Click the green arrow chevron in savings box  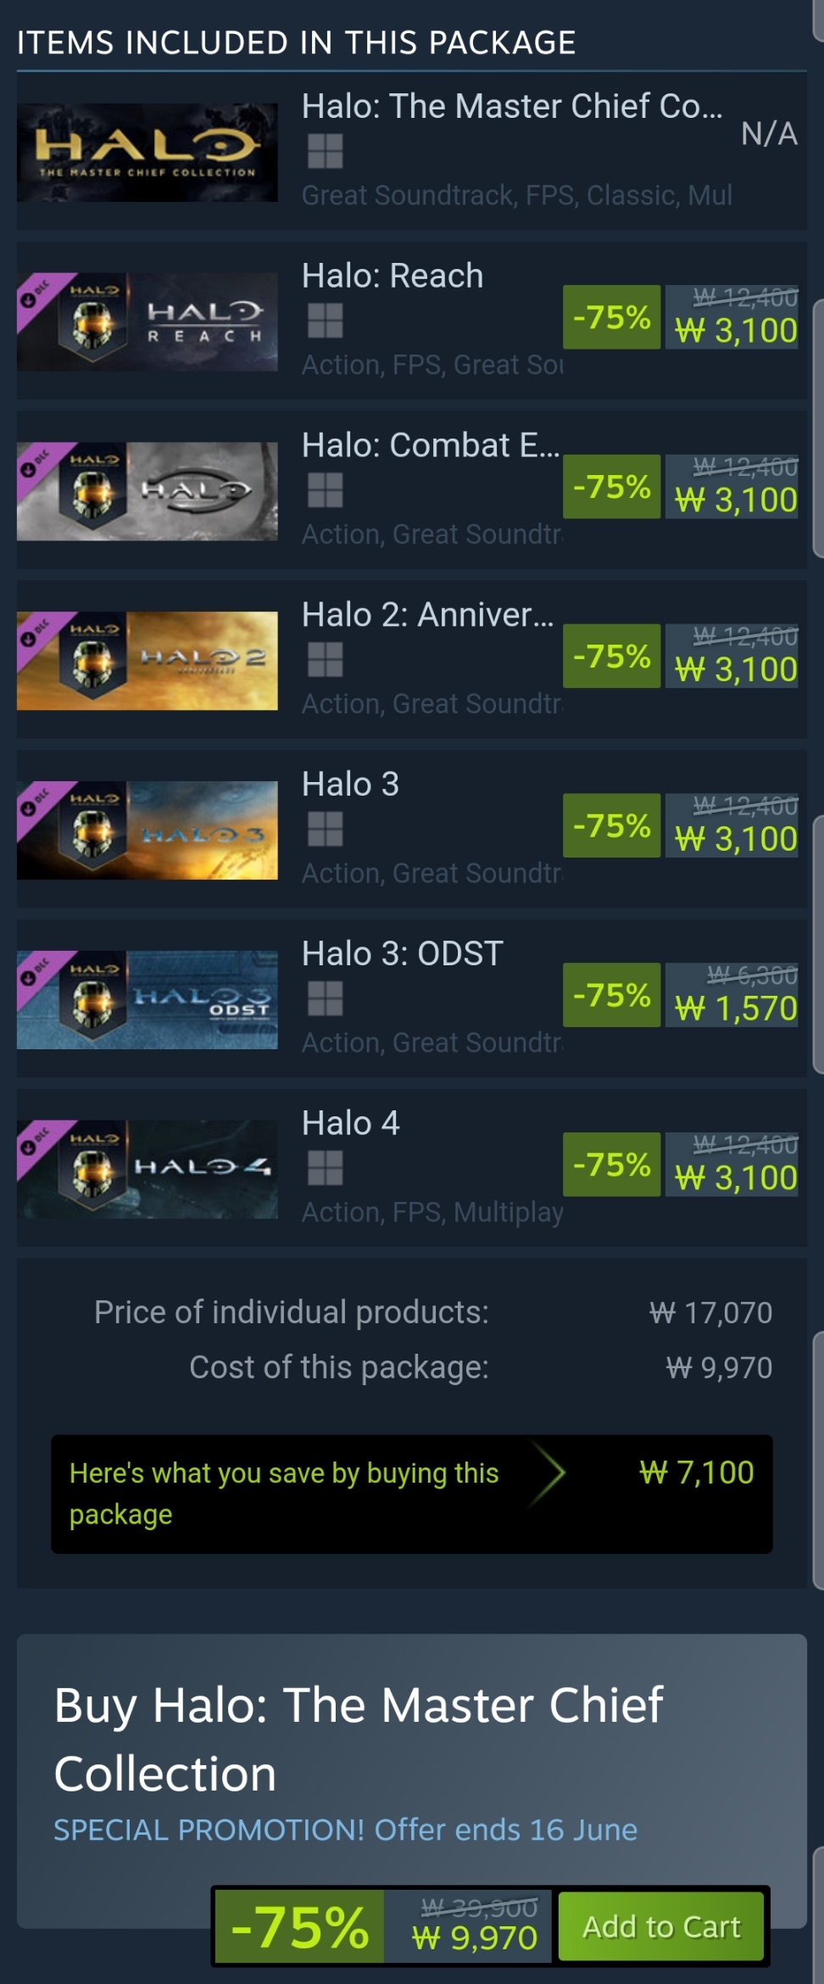click(x=547, y=1473)
